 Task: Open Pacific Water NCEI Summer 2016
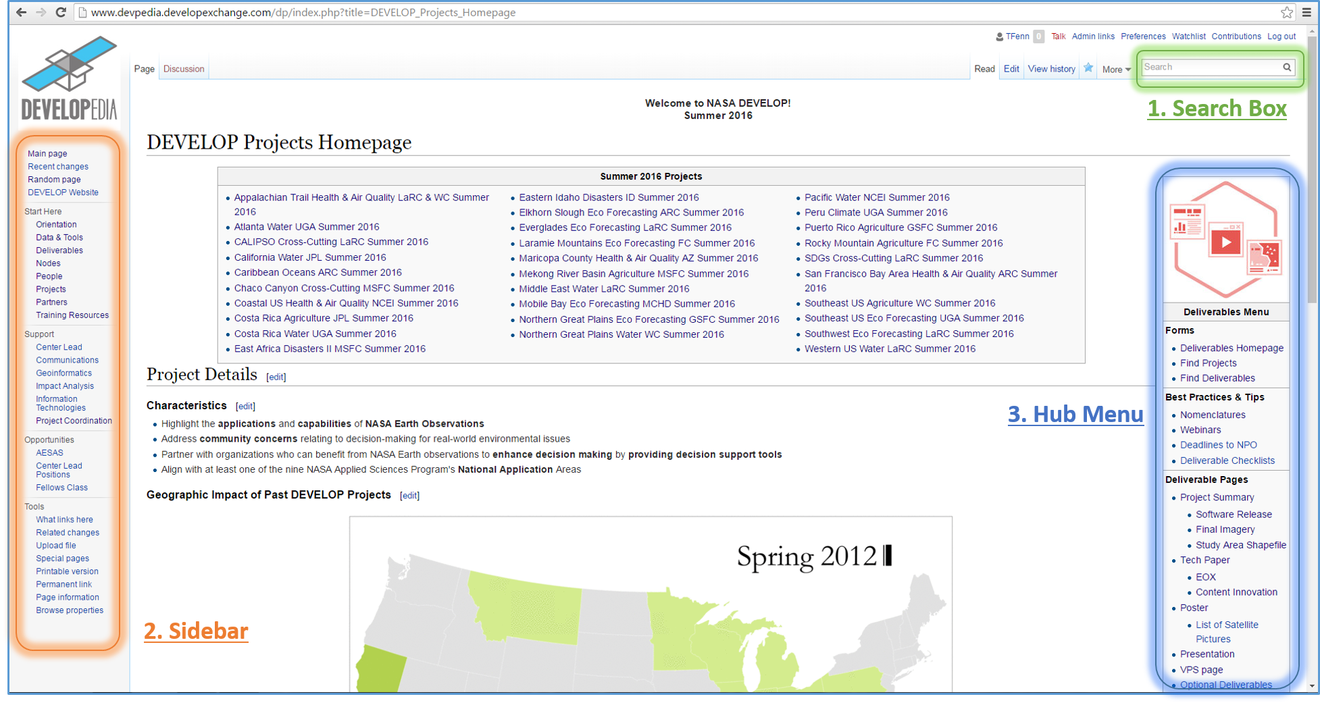[x=877, y=197]
